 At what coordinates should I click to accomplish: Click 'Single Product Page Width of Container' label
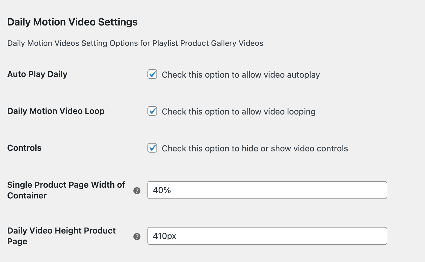[66, 190]
